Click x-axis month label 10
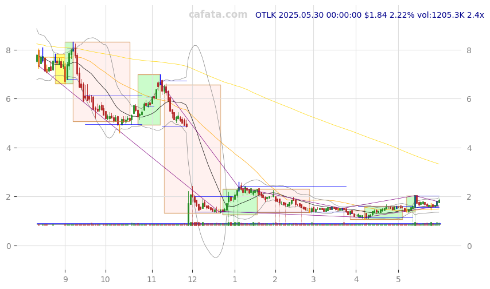The image size is (490, 289). 106,279
